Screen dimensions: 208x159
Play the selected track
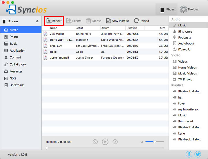[105, 142]
